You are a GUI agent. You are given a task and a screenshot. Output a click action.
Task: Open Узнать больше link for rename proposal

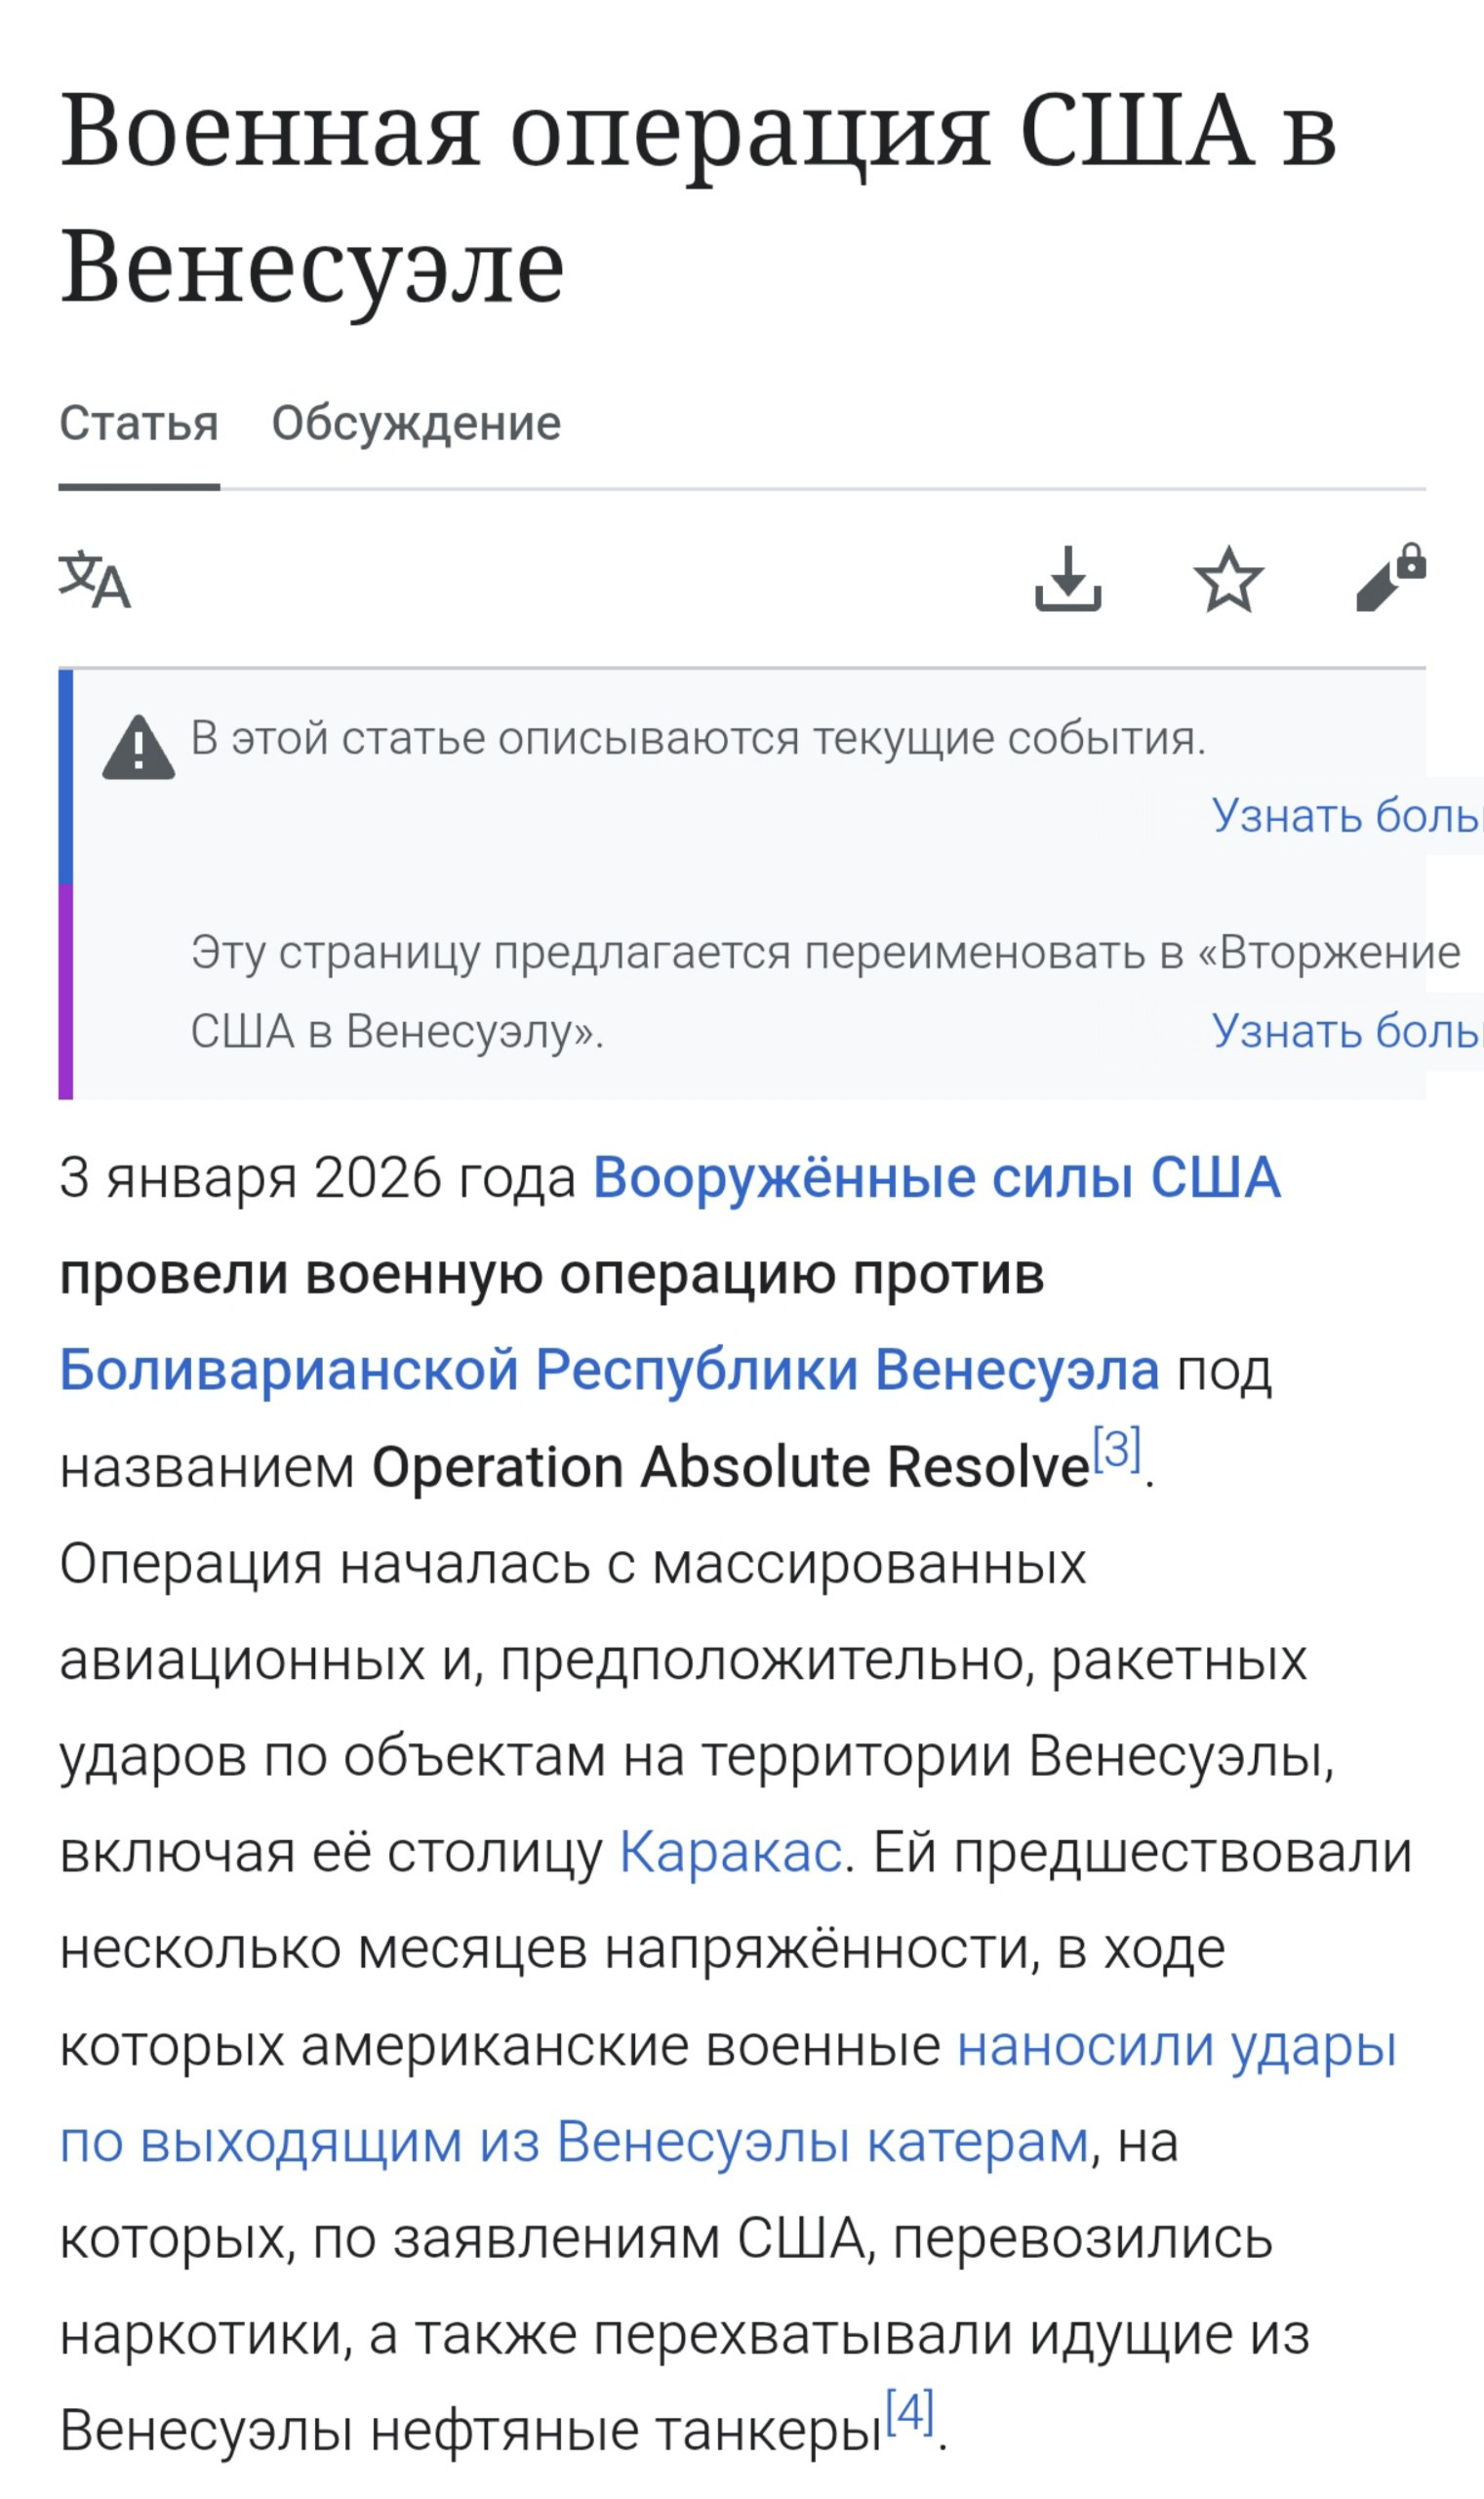pos(1346,1031)
